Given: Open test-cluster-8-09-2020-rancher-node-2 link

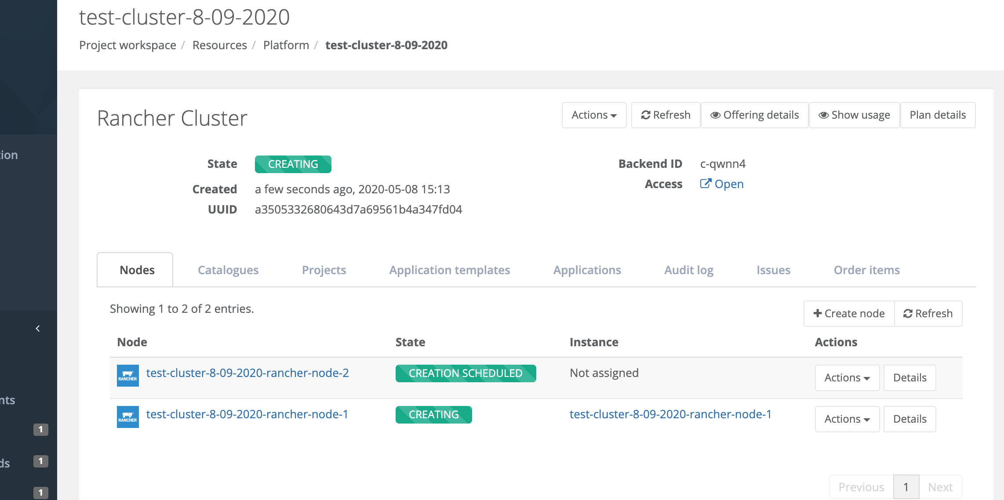Looking at the screenshot, I should (247, 373).
